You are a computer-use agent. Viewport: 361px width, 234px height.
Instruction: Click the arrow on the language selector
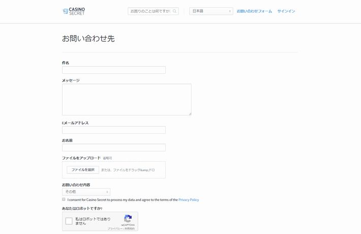[229, 11]
